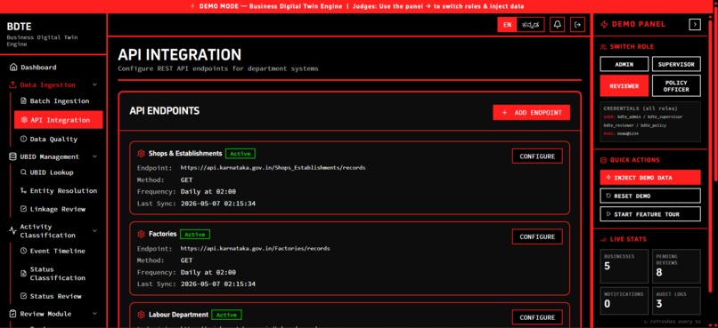This screenshot has height=328, width=718.
Task: Click the Labour Department gear icon
Action: [141, 315]
